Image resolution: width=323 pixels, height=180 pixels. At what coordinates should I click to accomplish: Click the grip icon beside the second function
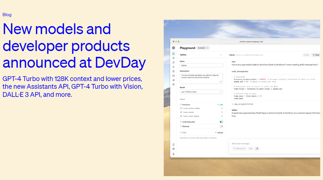point(181,112)
